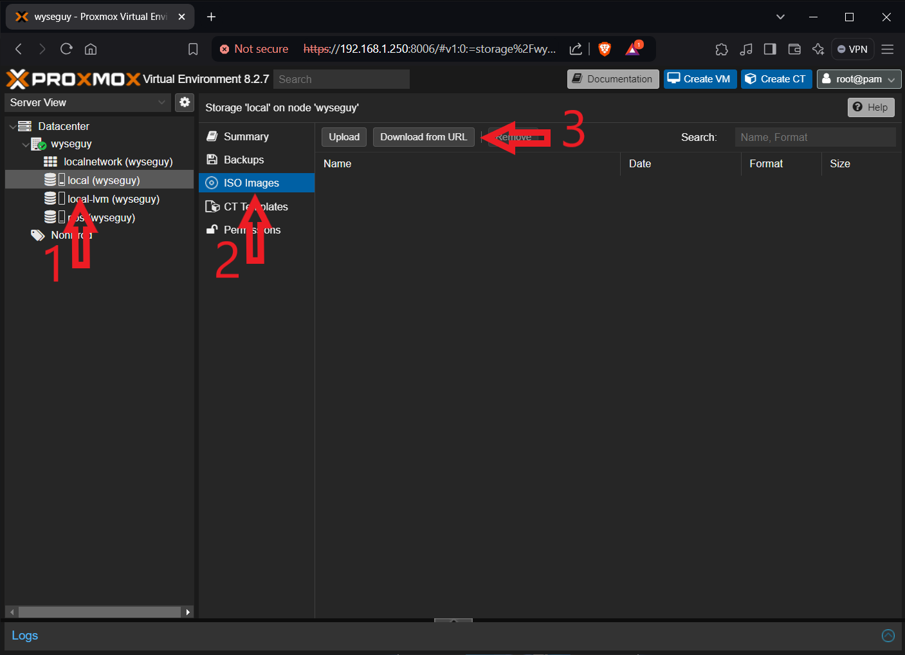This screenshot has width=905, height=655.
Task: Click the share page icon
Action: point(576,49)
